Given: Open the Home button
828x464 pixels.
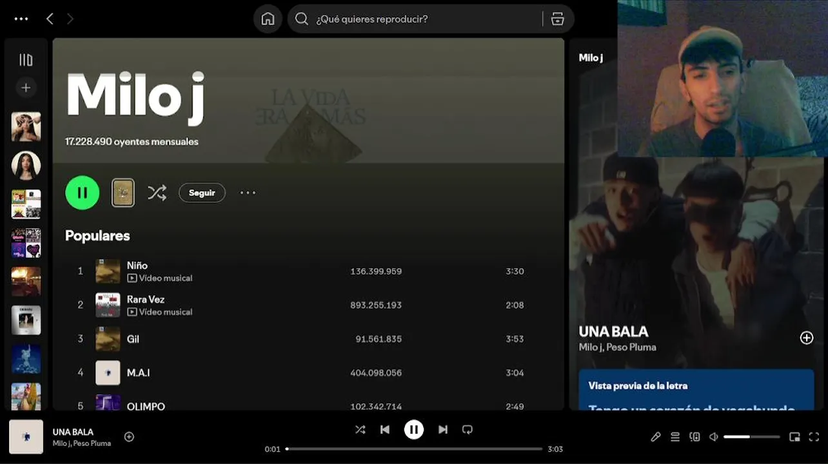Looking at the screenshot, I should (268, 19).
